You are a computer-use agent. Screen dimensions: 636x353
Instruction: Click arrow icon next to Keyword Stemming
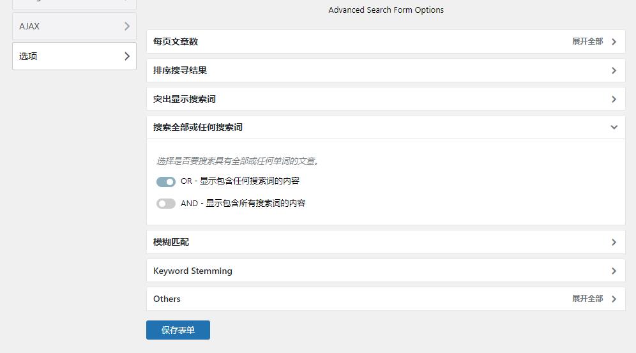coord(614,271)
